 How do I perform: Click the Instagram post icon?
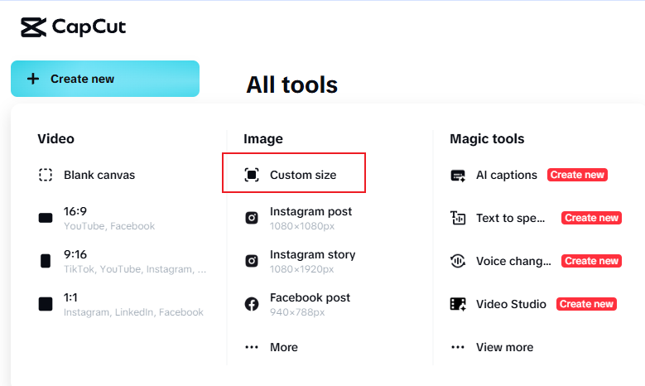pos(252,218)
